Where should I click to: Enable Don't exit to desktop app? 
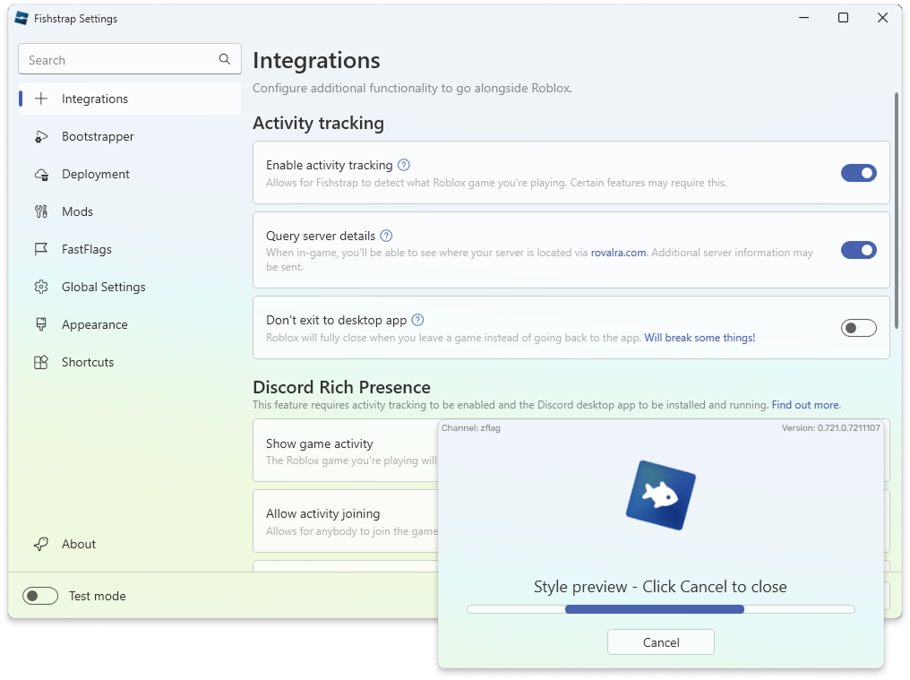[x=858, y=328]
